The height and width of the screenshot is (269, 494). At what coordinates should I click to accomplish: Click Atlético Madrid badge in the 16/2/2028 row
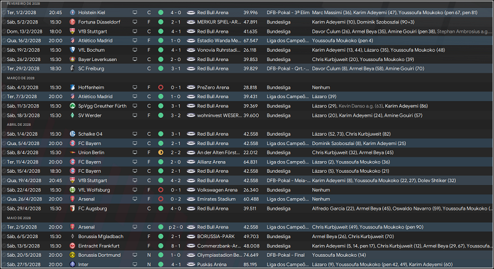tap(72, 41)
